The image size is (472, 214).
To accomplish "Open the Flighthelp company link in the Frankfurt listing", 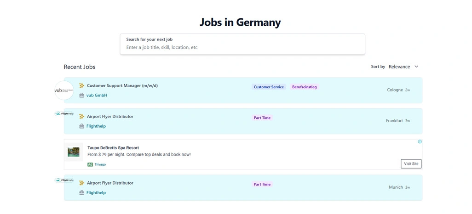I will point(96,126).
